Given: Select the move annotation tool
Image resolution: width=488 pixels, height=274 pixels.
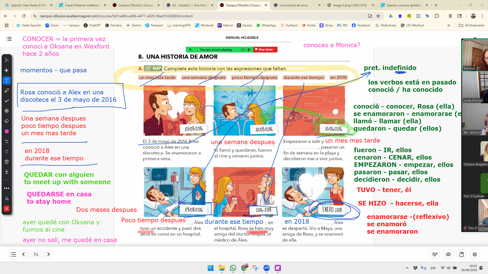Looking at the screenshot, I should (x=7, y=70).
